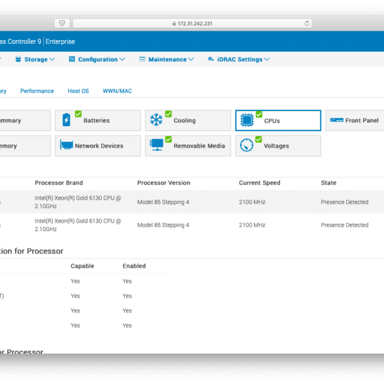Image resolution: width=384 pixels, height=384 pixels.
Task: Click first row Xeon Gold 6130 brand
Action: pyautogui.click(x=78, y=202)
